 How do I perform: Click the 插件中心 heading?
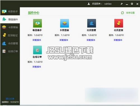click(34, 13)
